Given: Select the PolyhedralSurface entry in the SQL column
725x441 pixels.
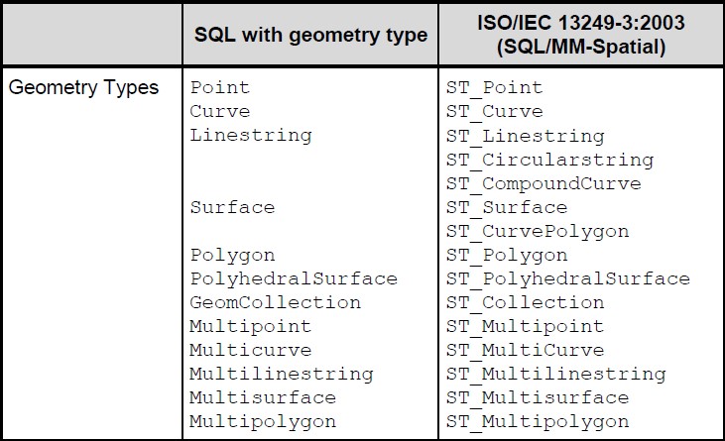Looking at the screenshot, I should (293, 278).
